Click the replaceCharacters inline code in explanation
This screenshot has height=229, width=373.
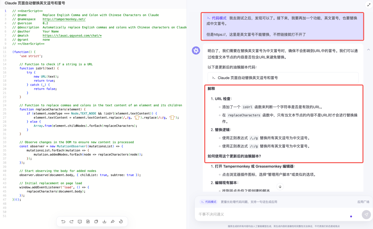click(244, 115)
